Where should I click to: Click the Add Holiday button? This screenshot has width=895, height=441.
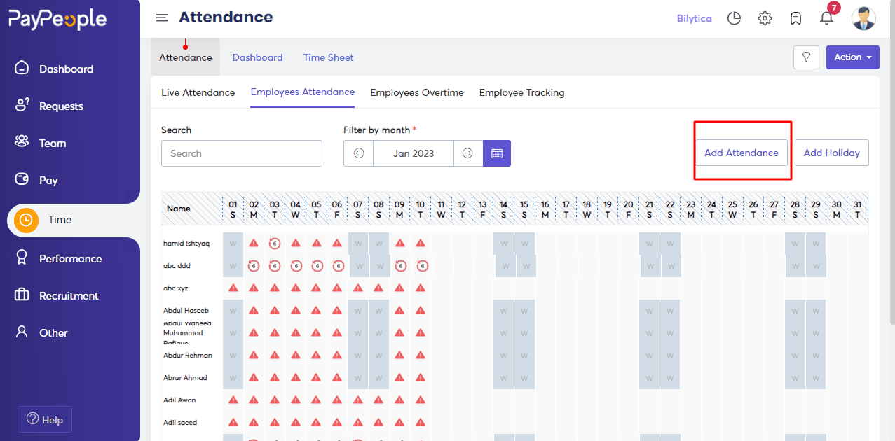click(x=832, y=153)
